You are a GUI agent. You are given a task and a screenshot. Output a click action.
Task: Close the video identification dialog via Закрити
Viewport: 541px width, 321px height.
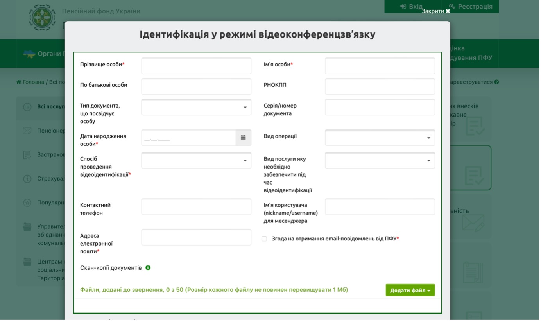(x=437, y=11)
